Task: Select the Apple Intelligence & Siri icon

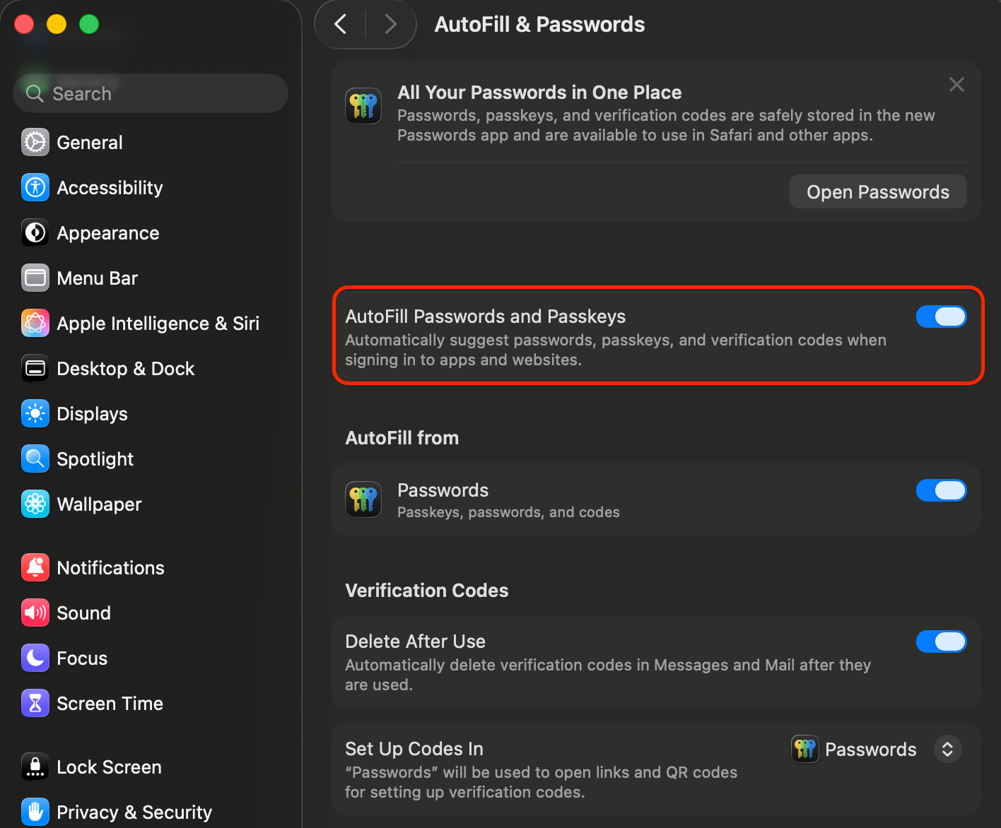Action: (x=35, y=324)
